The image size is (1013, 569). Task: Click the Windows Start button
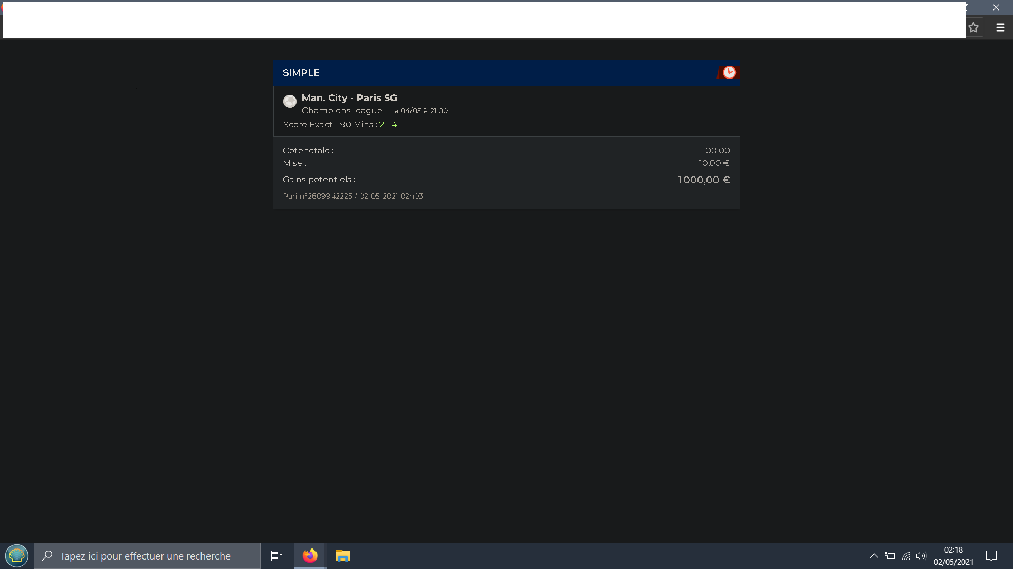16,556
